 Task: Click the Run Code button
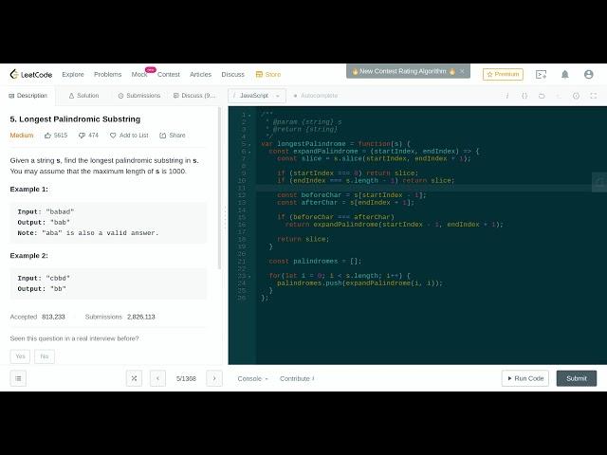[x=525, y=378]
